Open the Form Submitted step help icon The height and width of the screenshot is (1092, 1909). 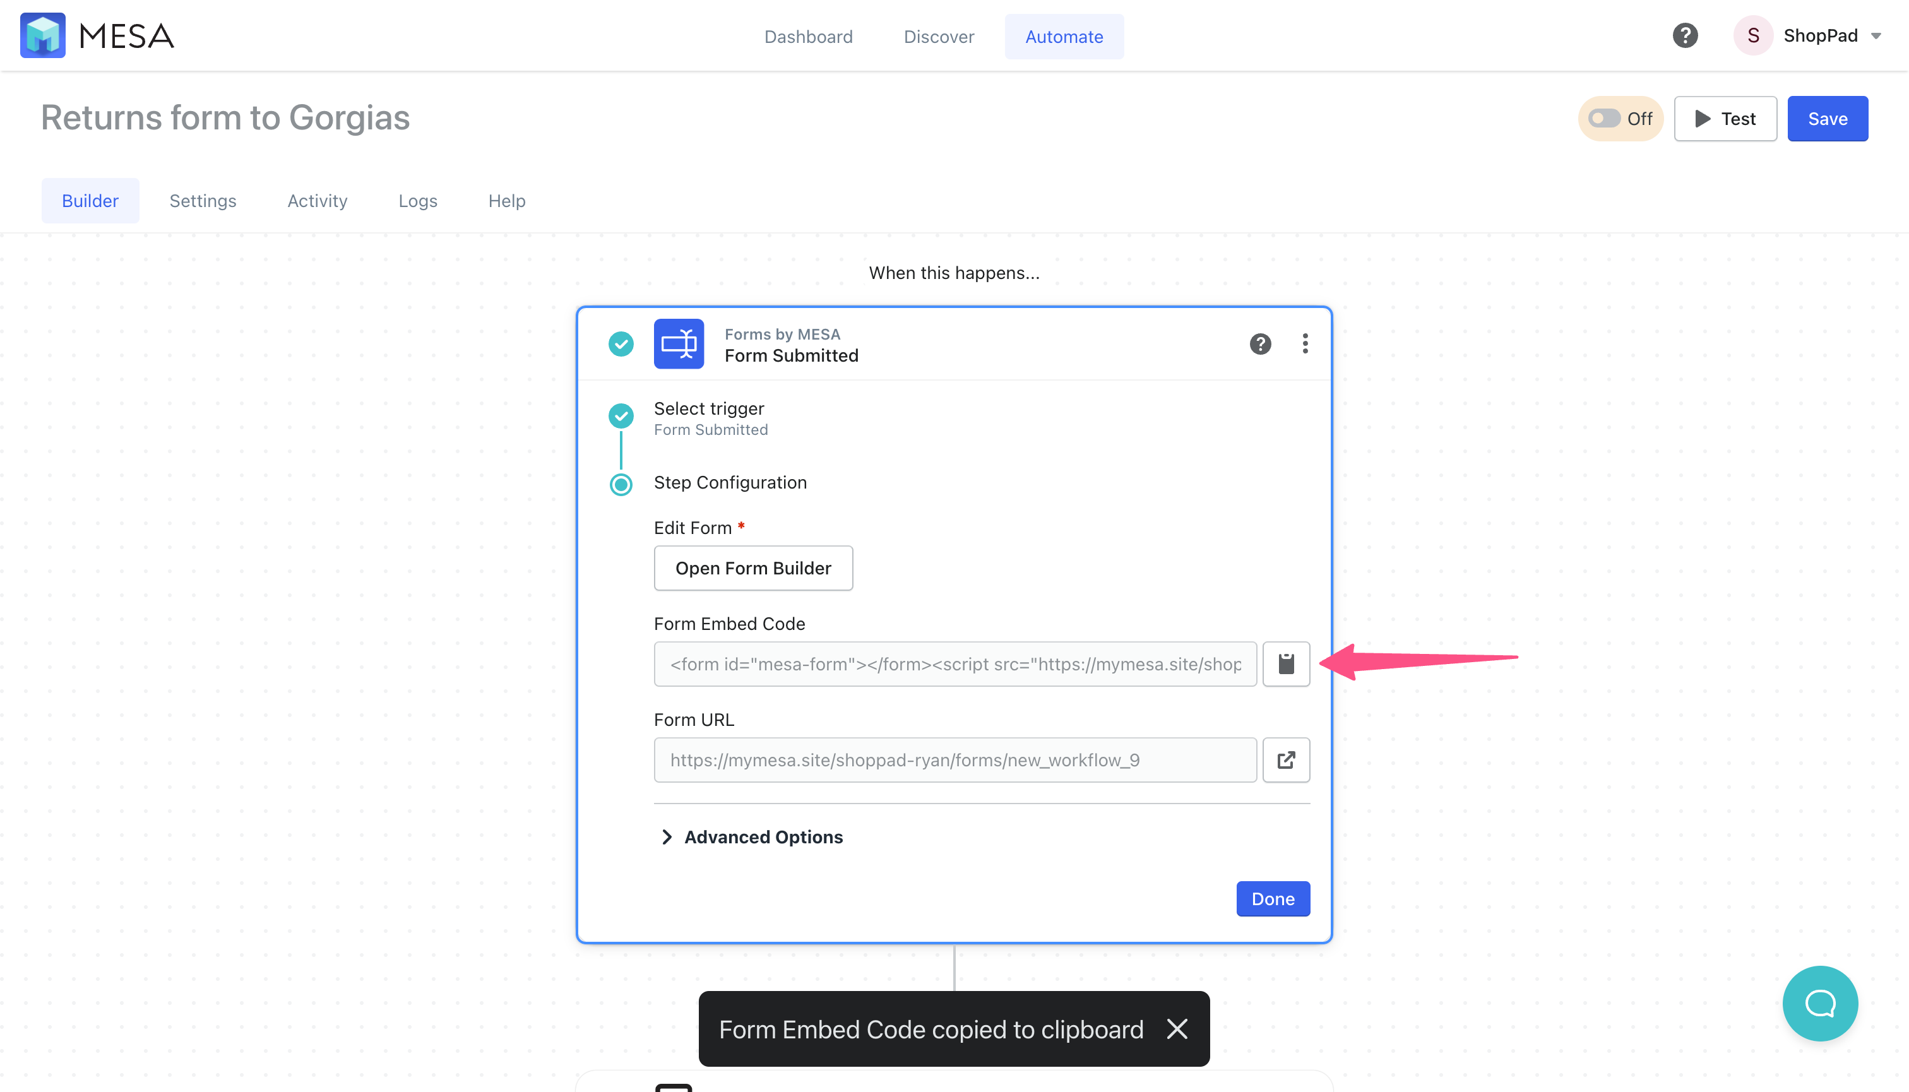[x=1260, y=343]
